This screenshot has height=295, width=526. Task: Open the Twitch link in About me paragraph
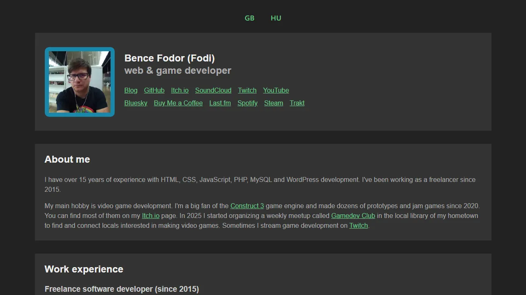pos(358,225)
